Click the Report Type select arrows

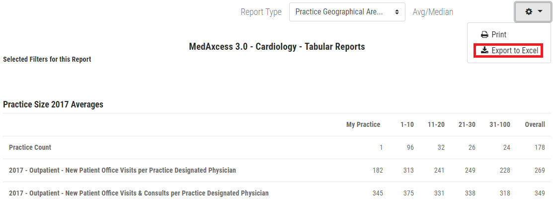pos(397,12)
